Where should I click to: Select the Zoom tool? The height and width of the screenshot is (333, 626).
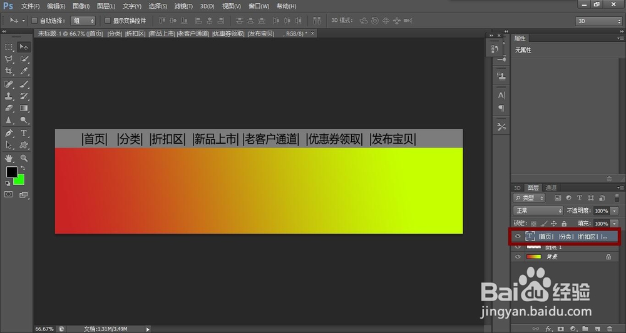24,158
